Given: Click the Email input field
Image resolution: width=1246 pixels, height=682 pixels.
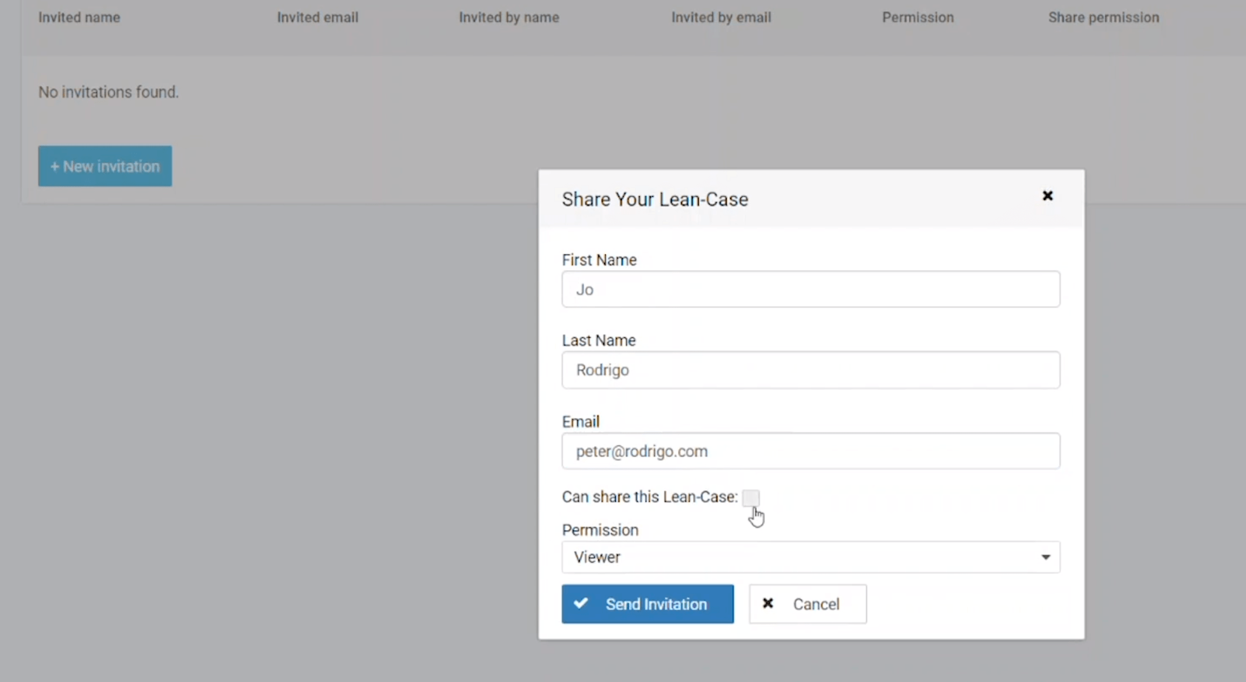Looking at the screenshot, I should pyautogui.click(x=810, y=451).
